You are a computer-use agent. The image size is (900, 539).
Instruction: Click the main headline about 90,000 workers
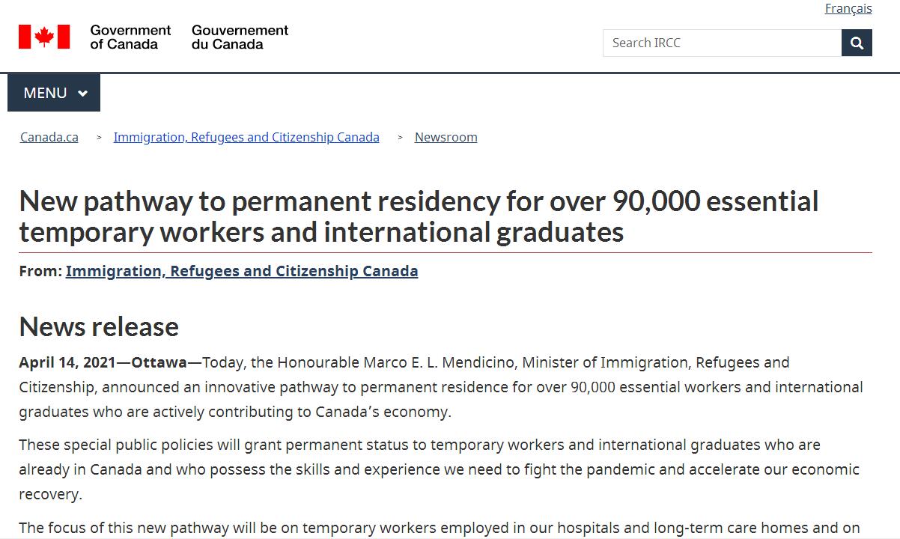pos(419,216)
